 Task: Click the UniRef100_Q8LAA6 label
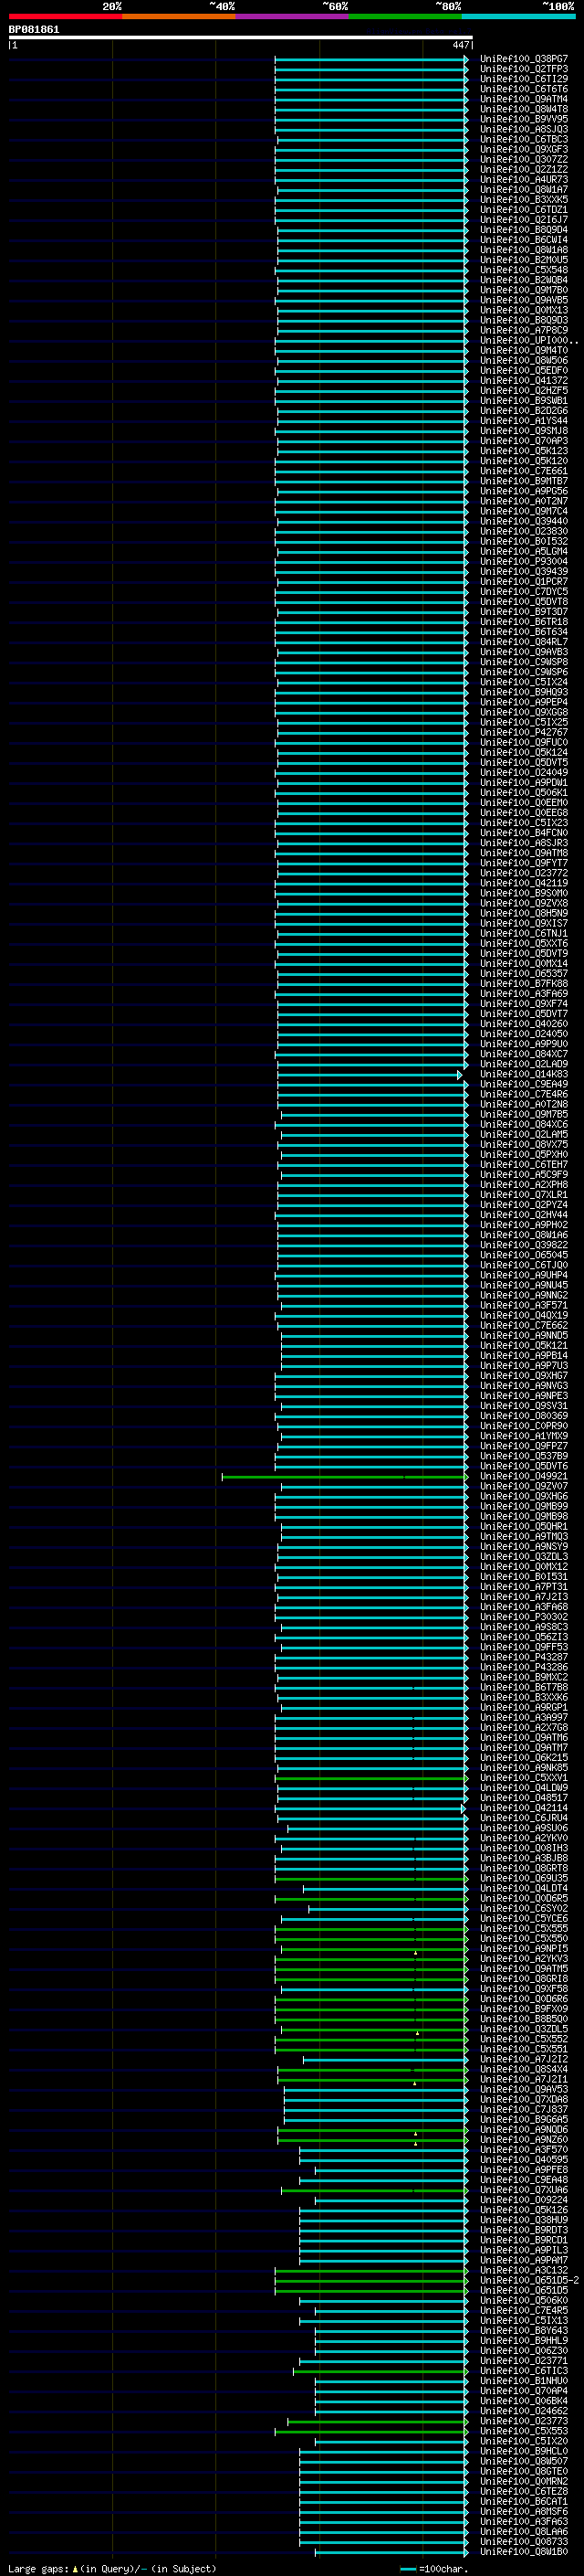(524, 2531)
